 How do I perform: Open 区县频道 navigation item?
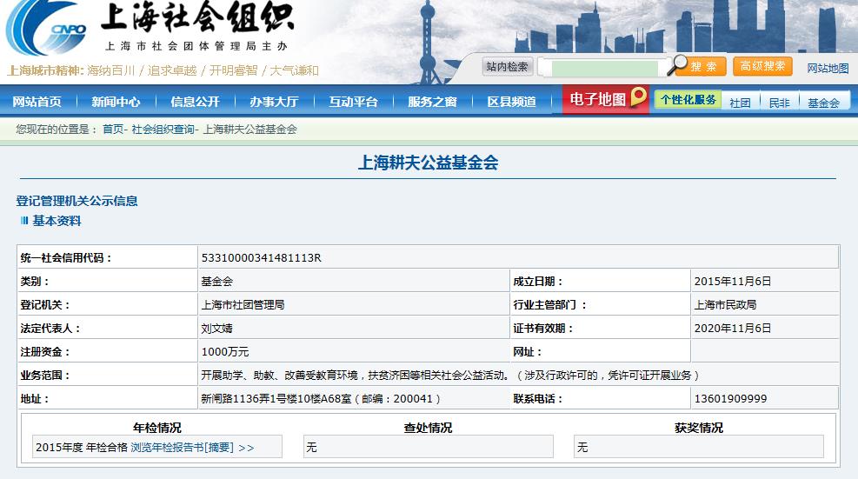coord(512,102)
